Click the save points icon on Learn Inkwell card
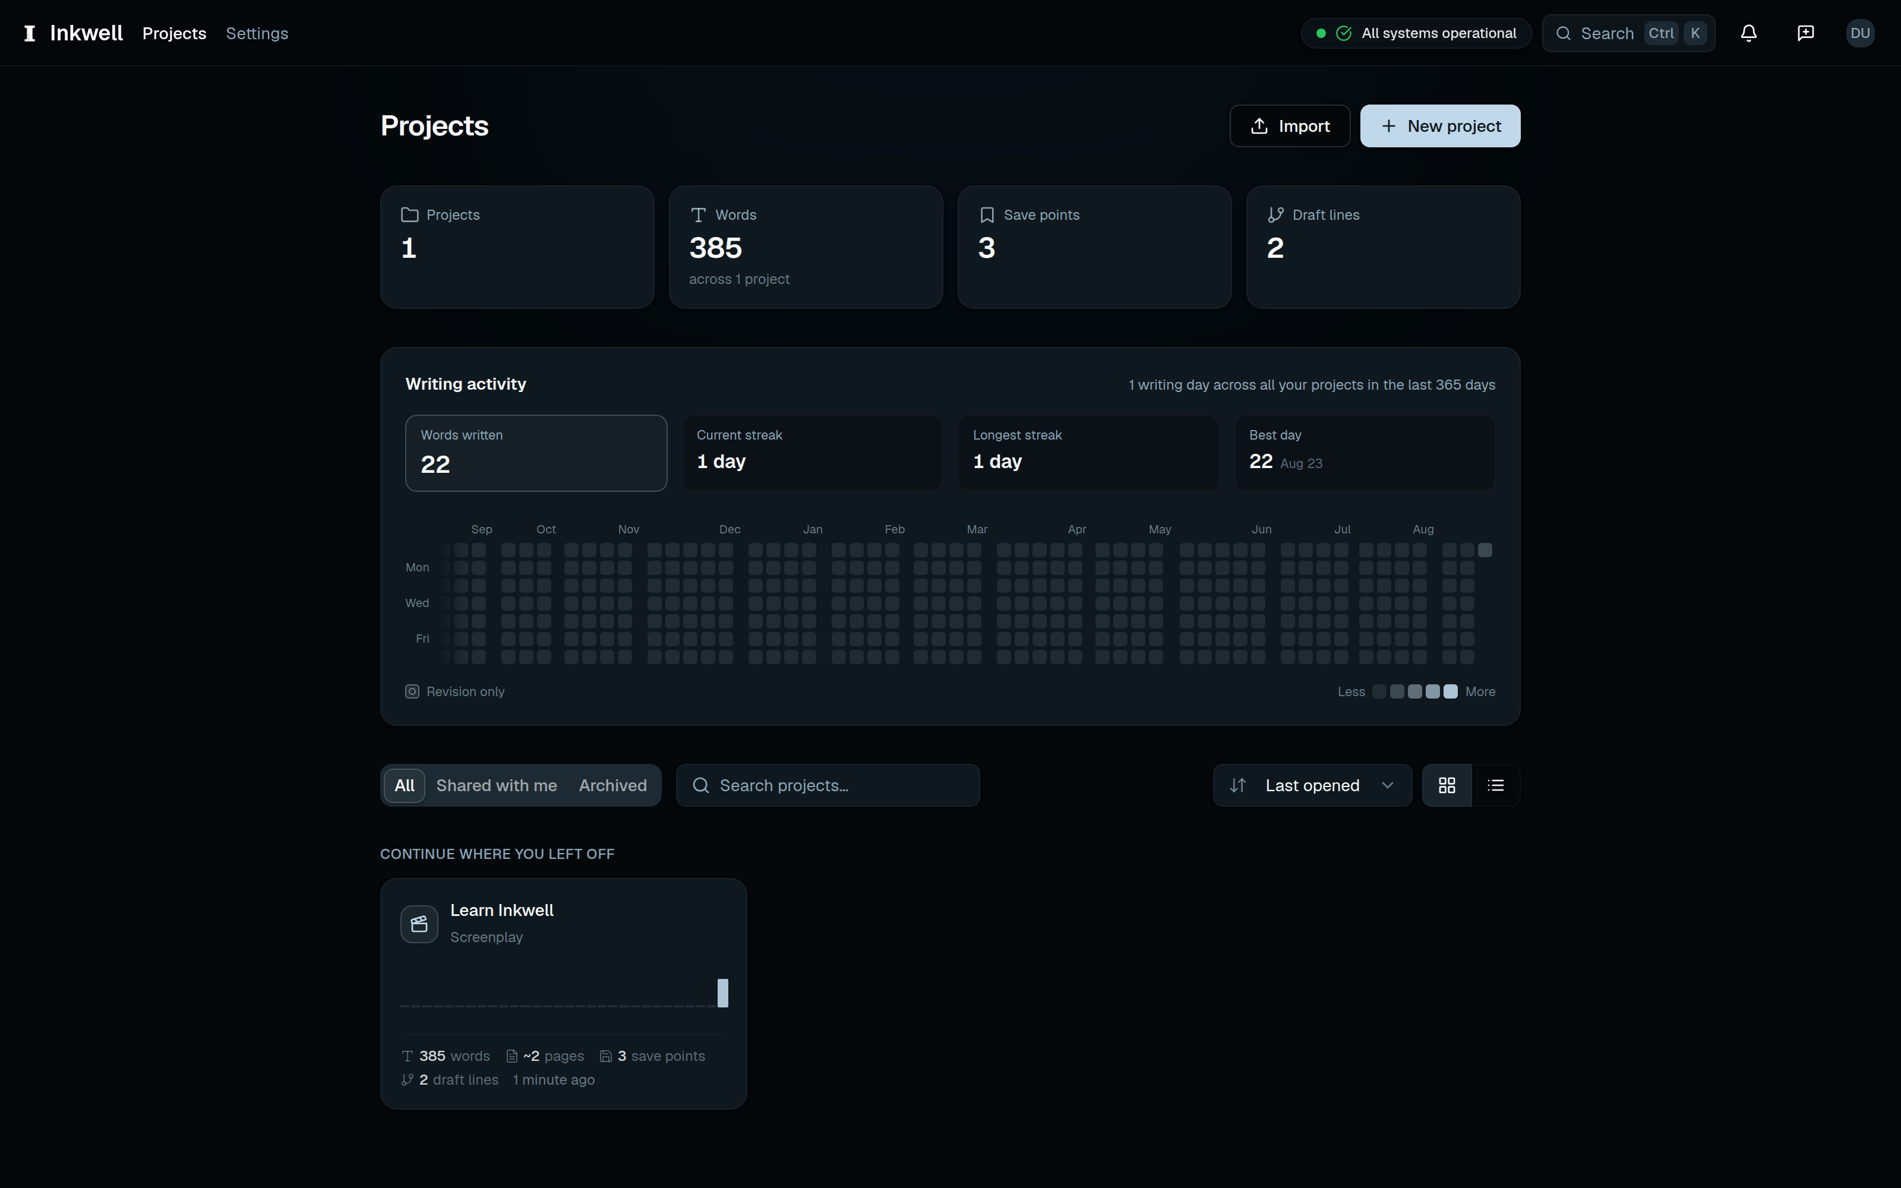Image resolution: width=1901 pixels, height=1188 pixels. click(x=606, y=1056)
